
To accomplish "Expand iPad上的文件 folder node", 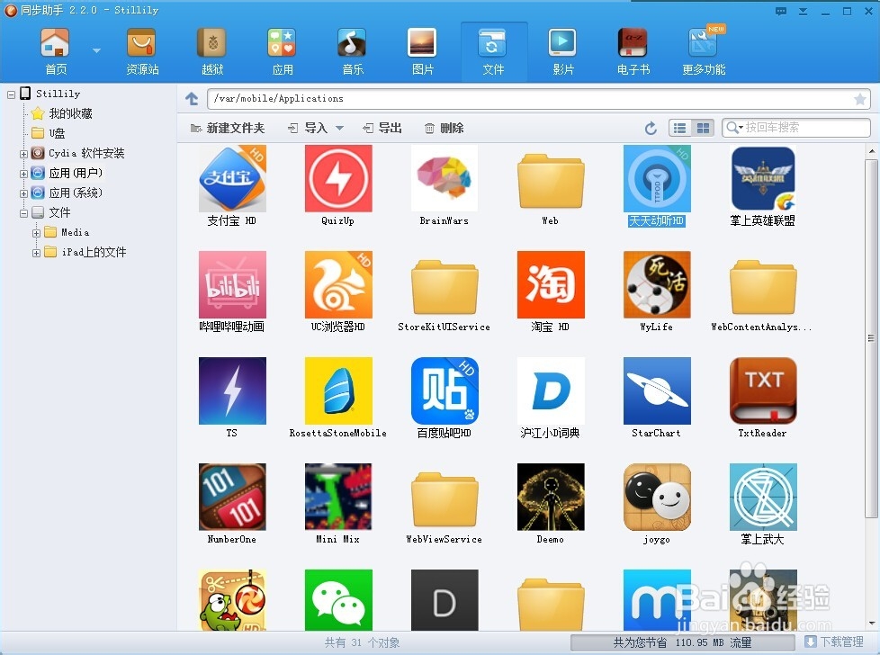I will click(x=36, y=253).
